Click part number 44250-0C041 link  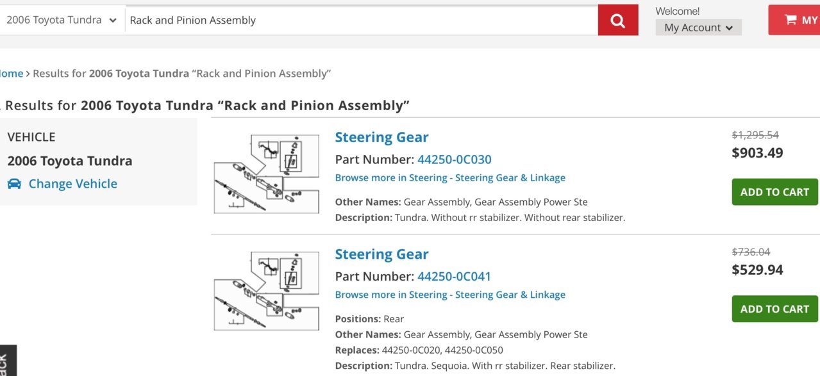click(x=455, y=277)
